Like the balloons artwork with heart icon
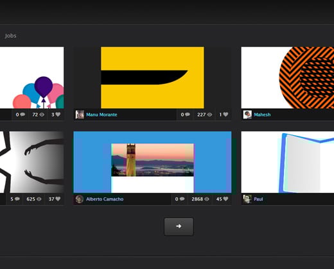The width and height of the screenshot is (334, 269). click(58, 115)
